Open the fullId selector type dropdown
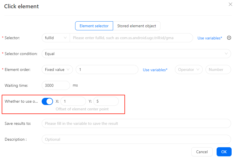 pyautogui.click(x=56, y=38)
